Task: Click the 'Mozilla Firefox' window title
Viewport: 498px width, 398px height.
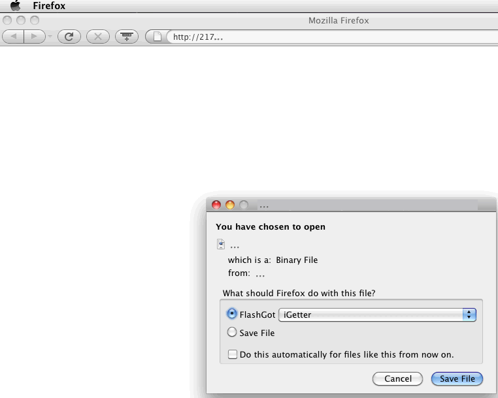Action: click(339, 21)
